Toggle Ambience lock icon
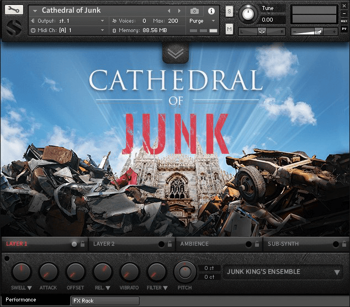The width and height of the screenshot is (350, 307). pyautogui.click(x=257, y=244)
